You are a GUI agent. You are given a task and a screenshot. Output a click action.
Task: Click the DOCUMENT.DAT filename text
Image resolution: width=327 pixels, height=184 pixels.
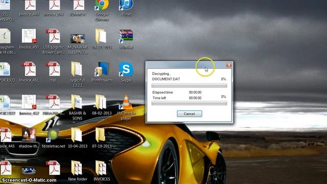(166, 79)
